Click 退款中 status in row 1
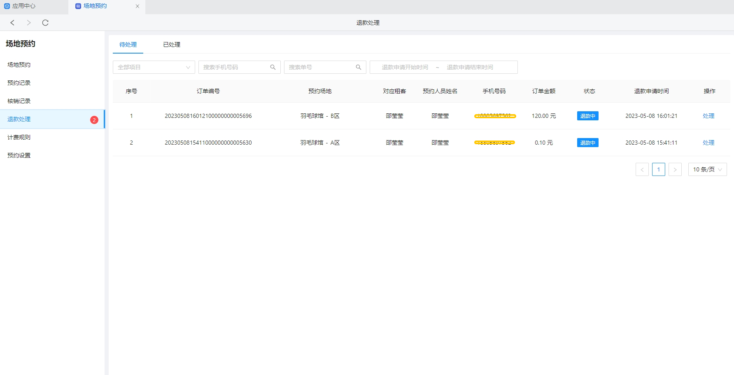 click(588, 116)
